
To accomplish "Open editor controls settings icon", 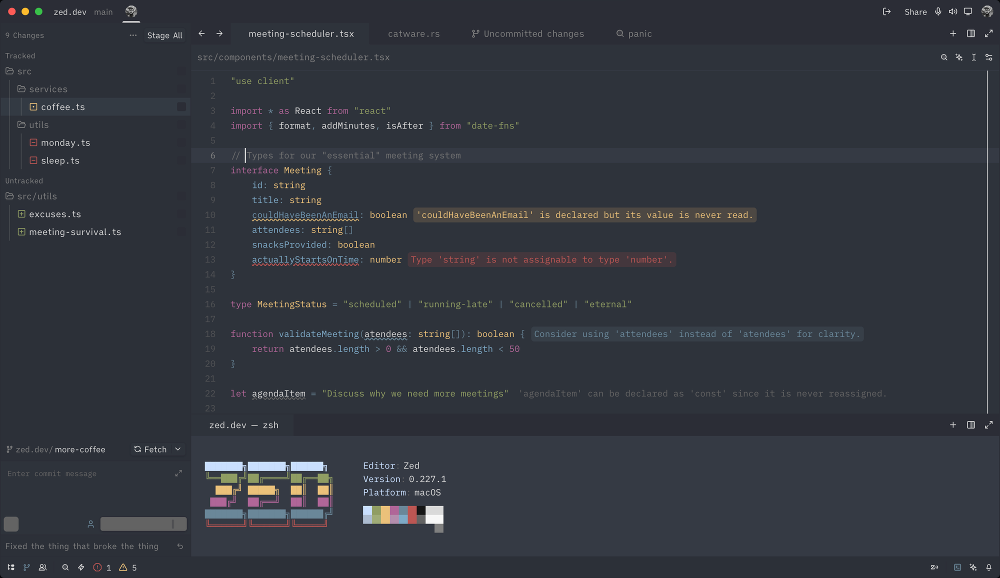I will pyautogui.click(x=988, y=57).
